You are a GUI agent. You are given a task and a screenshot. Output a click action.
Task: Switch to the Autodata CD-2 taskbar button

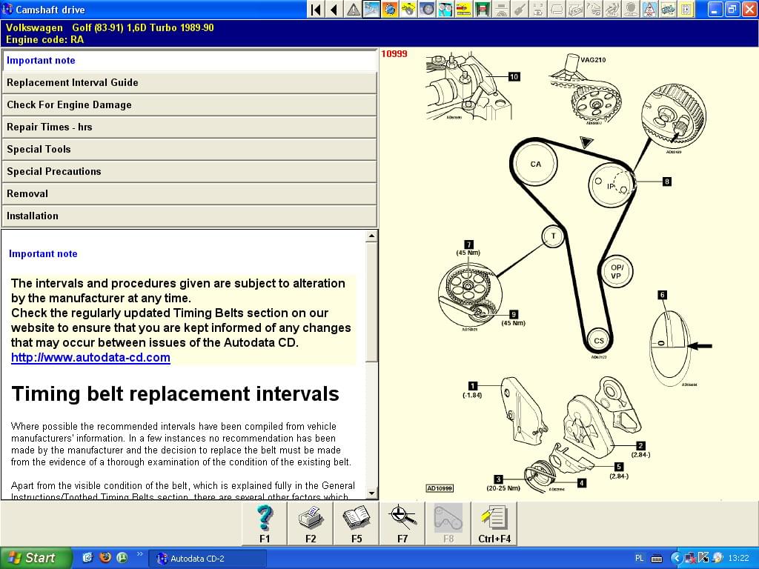coord(208,559)
